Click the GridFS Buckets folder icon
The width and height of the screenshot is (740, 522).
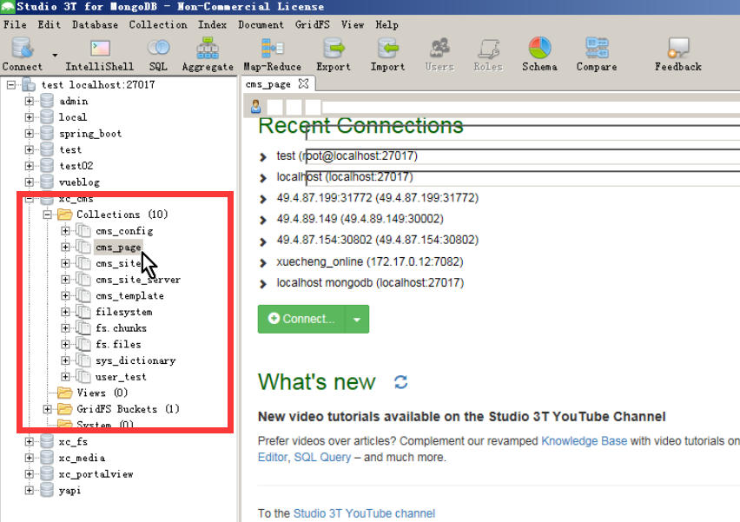click(x=64, y=409)
